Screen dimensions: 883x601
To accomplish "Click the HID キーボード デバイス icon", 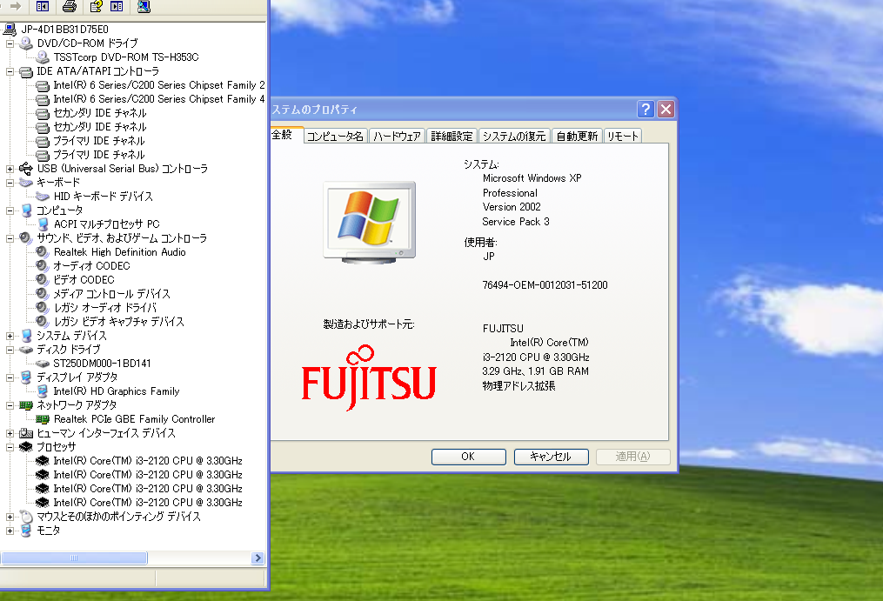I will point(43,196).
